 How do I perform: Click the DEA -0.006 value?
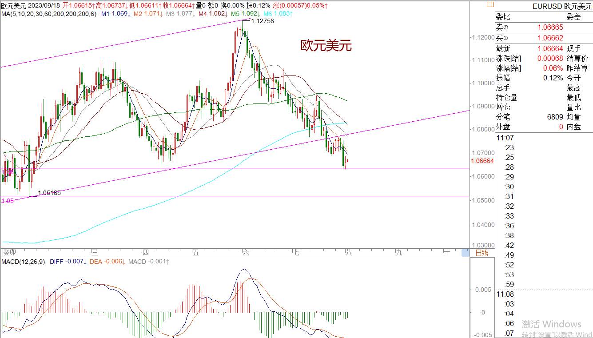click(x=107, y=262)
